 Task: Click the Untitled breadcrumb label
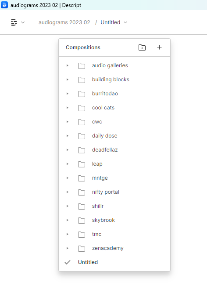point(110,22)
